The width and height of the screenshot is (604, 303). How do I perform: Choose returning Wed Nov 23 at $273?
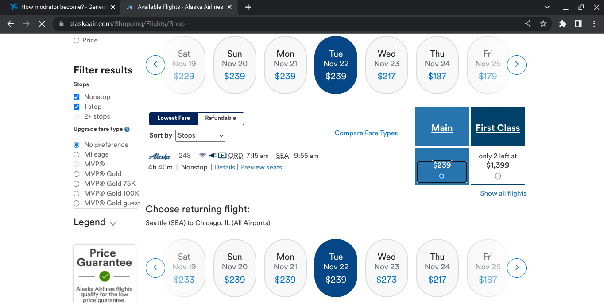(x=387, y=268)
